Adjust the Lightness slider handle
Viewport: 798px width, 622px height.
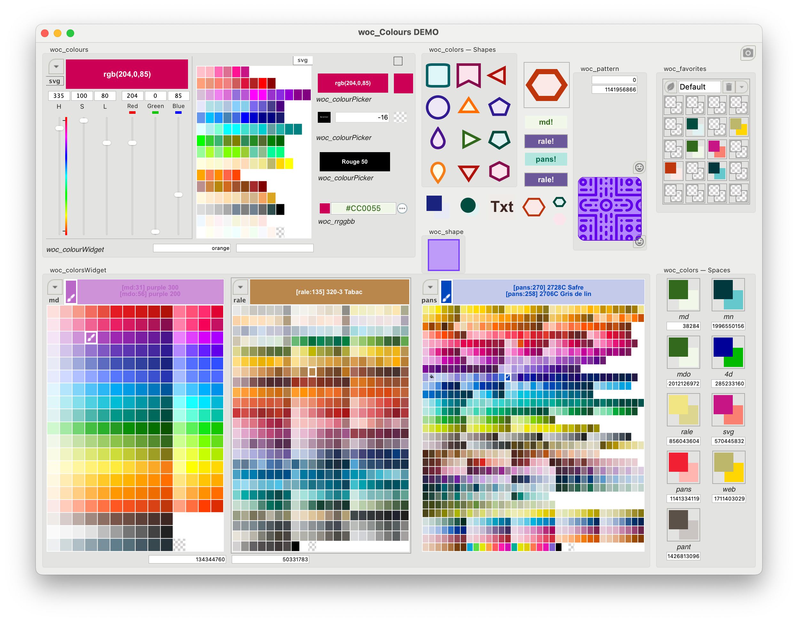[x=106, y=143]
